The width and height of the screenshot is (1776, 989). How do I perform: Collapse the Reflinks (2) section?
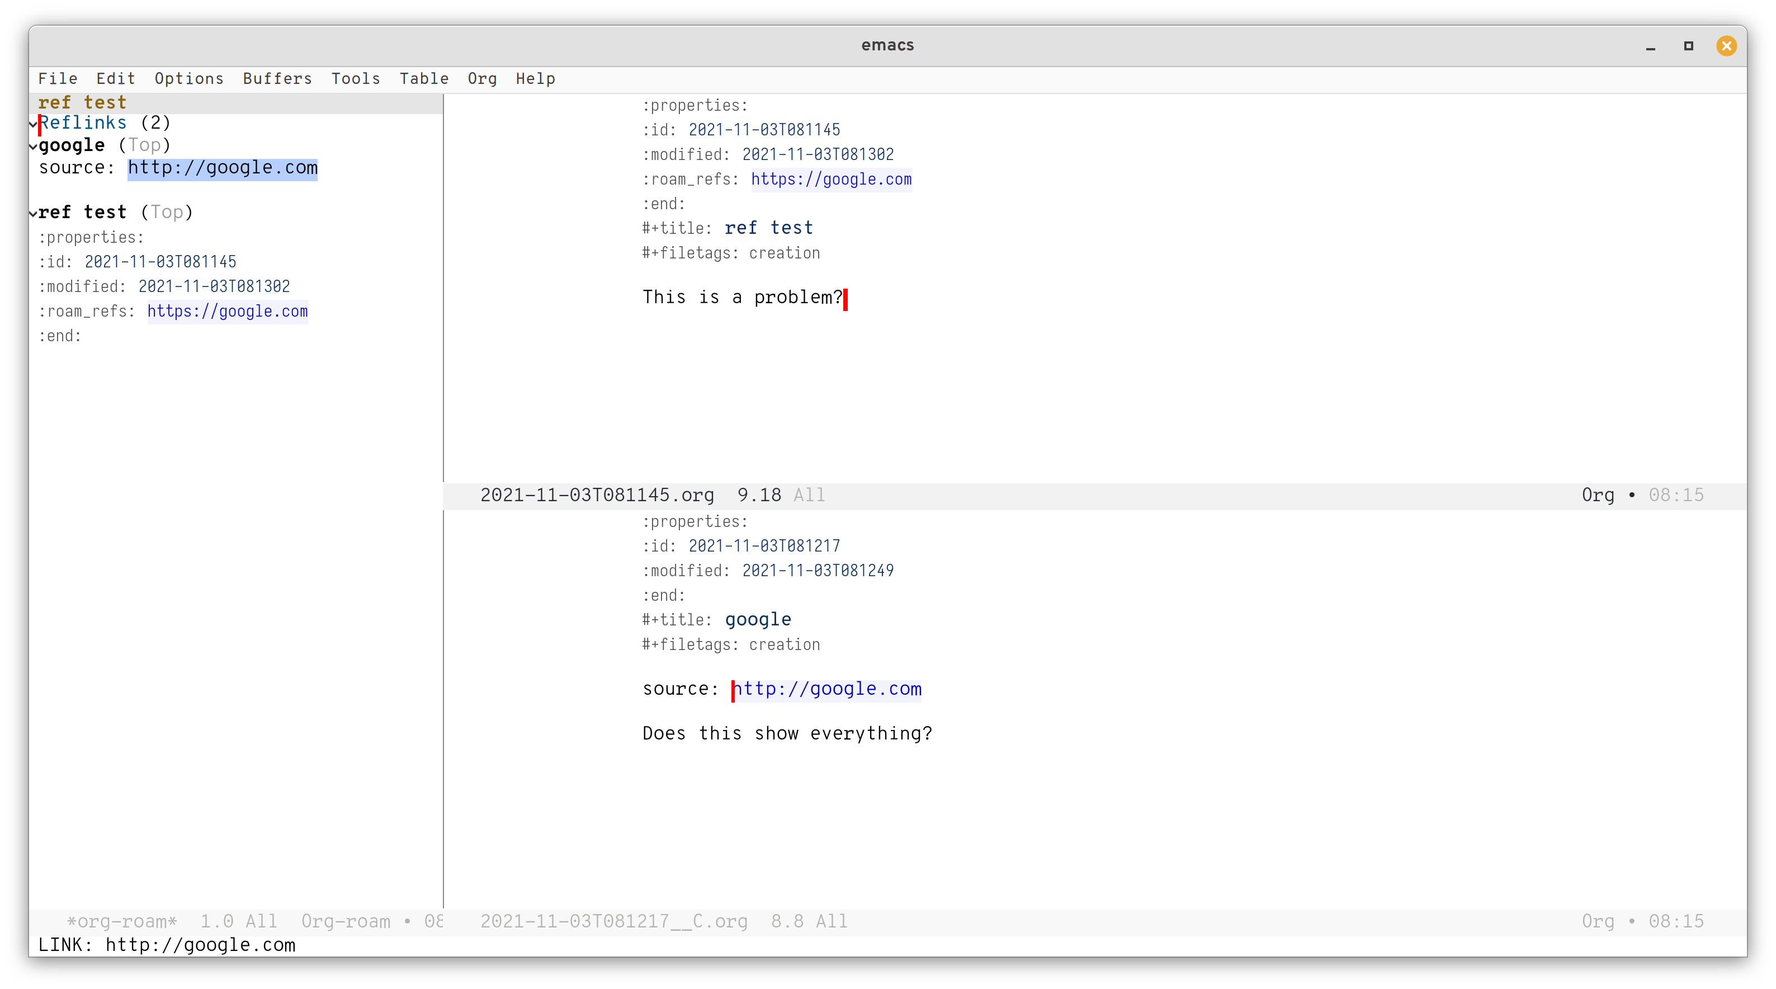(32, 124)
